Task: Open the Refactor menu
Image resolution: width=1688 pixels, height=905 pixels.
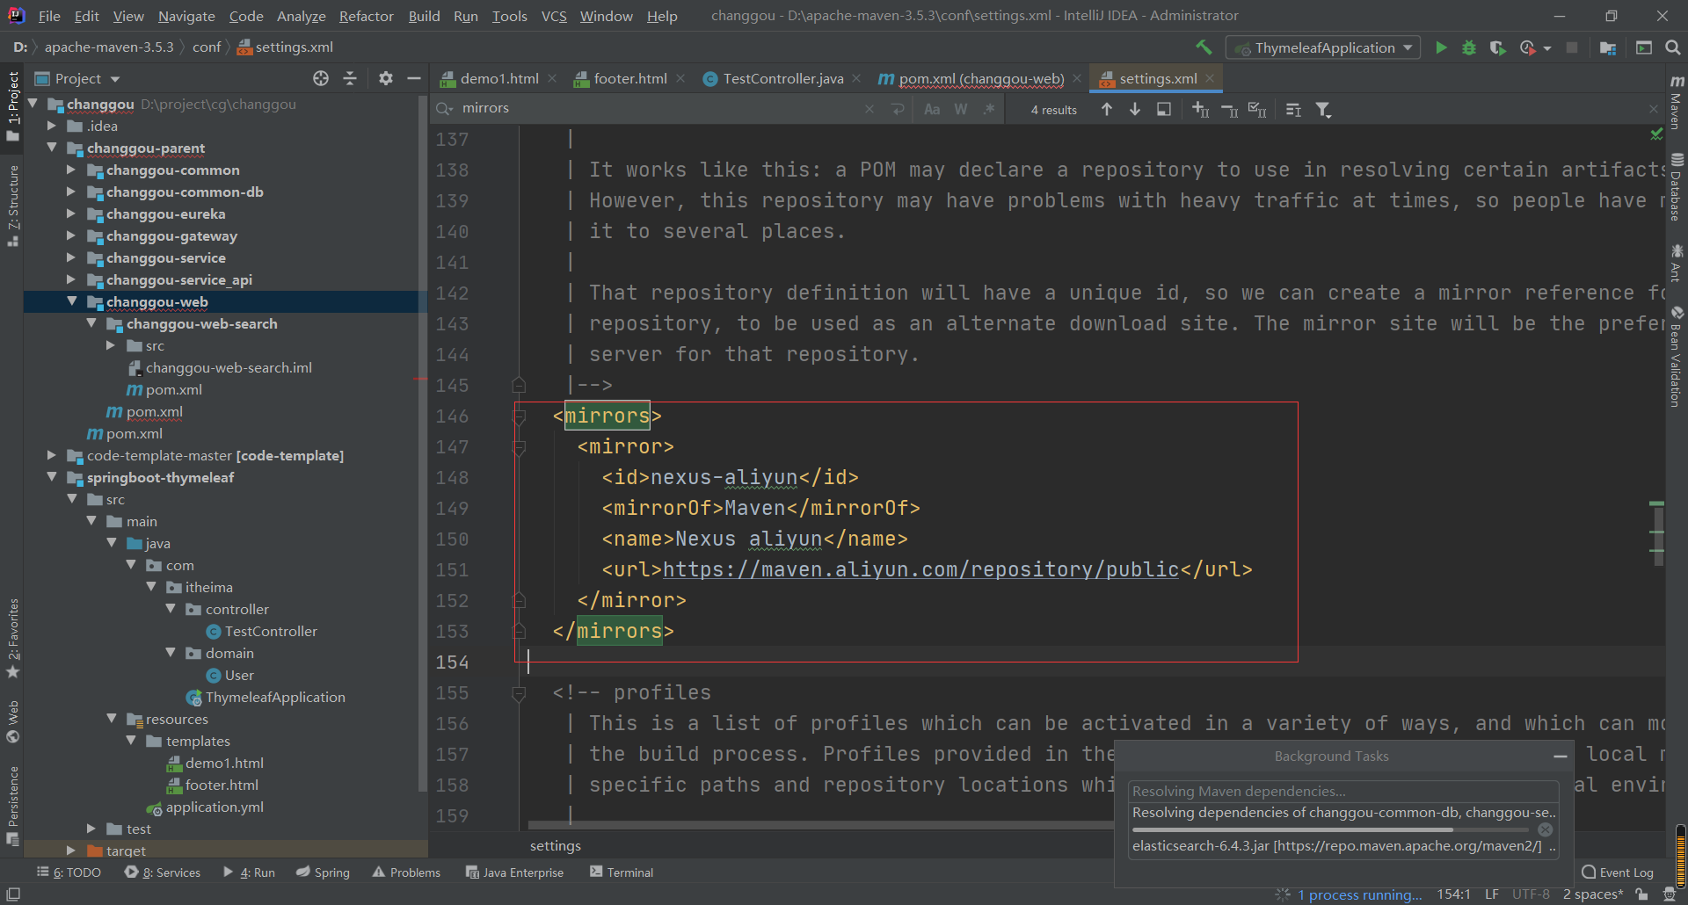Action: pyautogui.click(x=366, y=16)
